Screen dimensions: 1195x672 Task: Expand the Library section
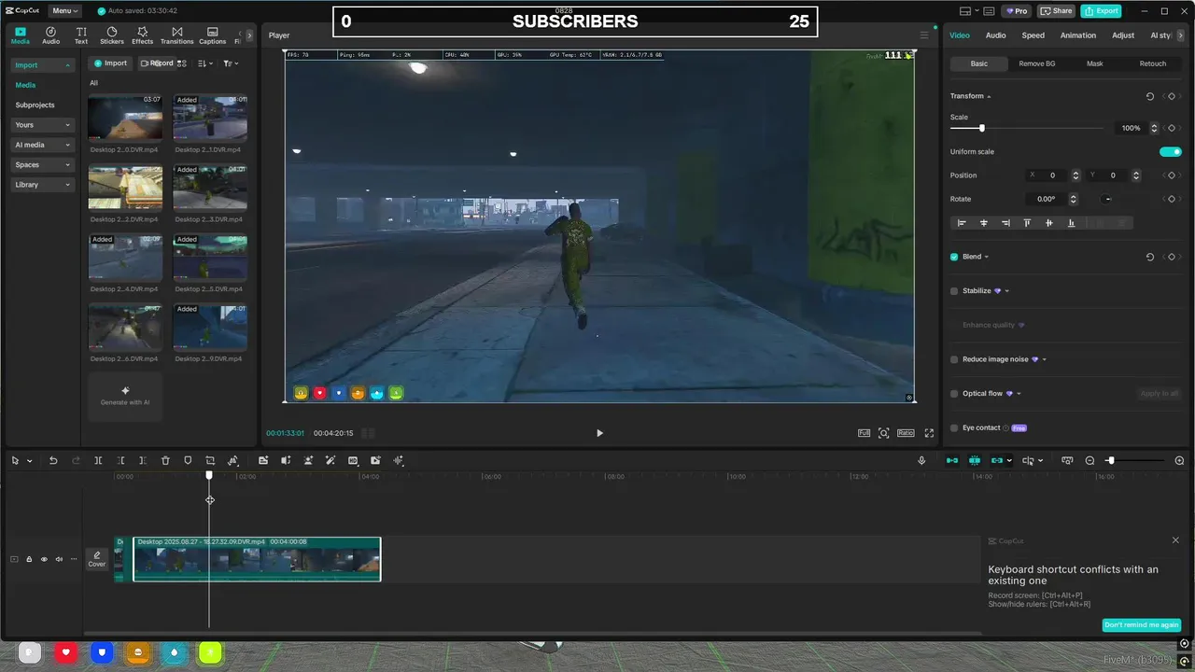pyautogui.click(x=43, y=185)
